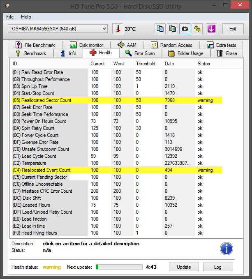Click the Current column header
This screenshot has height=279, width=252.
click(99, 64)
